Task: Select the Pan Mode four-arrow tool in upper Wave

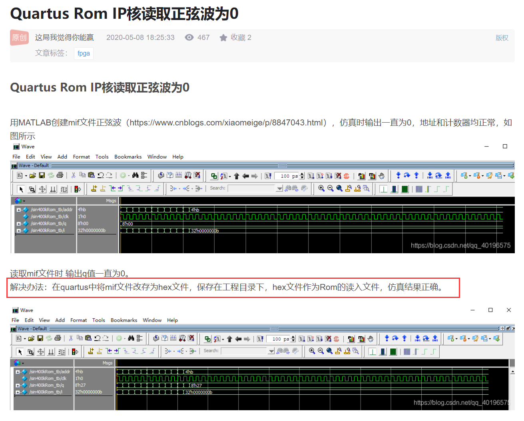Action: (x=42, y=189)
